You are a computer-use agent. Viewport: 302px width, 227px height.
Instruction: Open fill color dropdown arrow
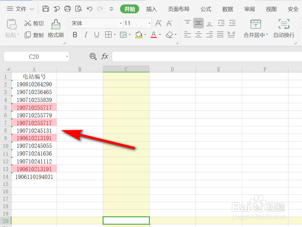[145, 35]
